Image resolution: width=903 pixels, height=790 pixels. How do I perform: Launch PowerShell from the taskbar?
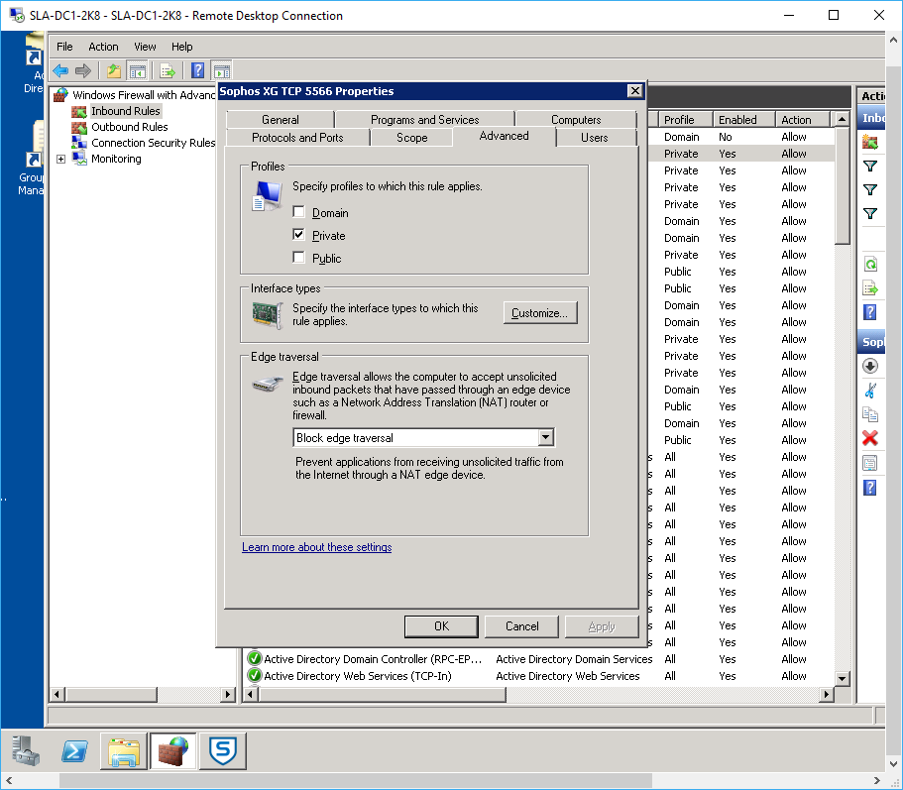[75, 750]
